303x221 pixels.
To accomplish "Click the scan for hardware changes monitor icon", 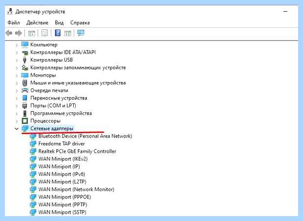I will [x=81, y=33].
